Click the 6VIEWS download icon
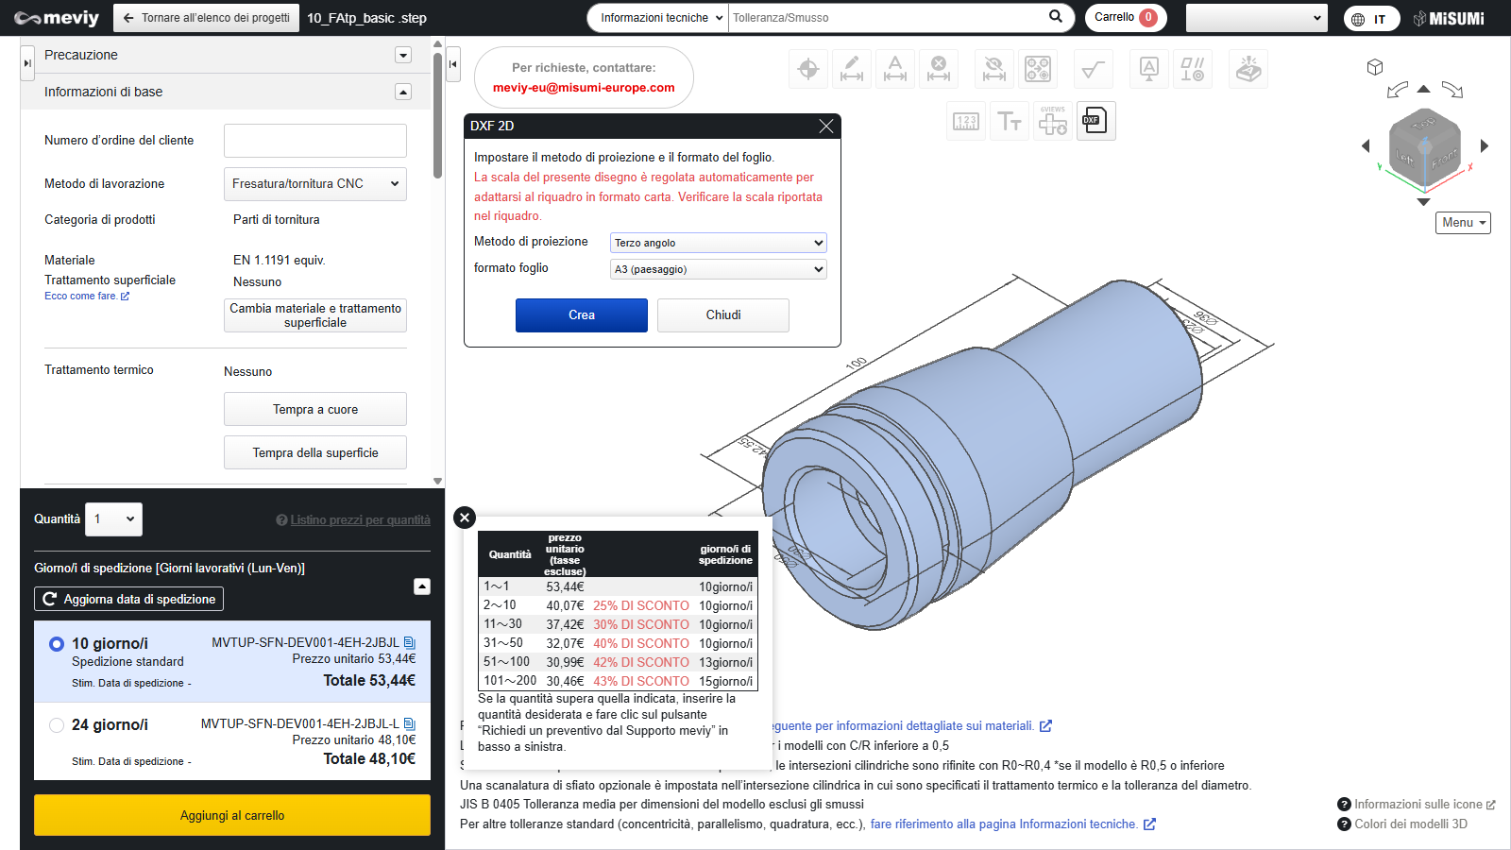The image size is (1511, 850). coord(1052,121)
